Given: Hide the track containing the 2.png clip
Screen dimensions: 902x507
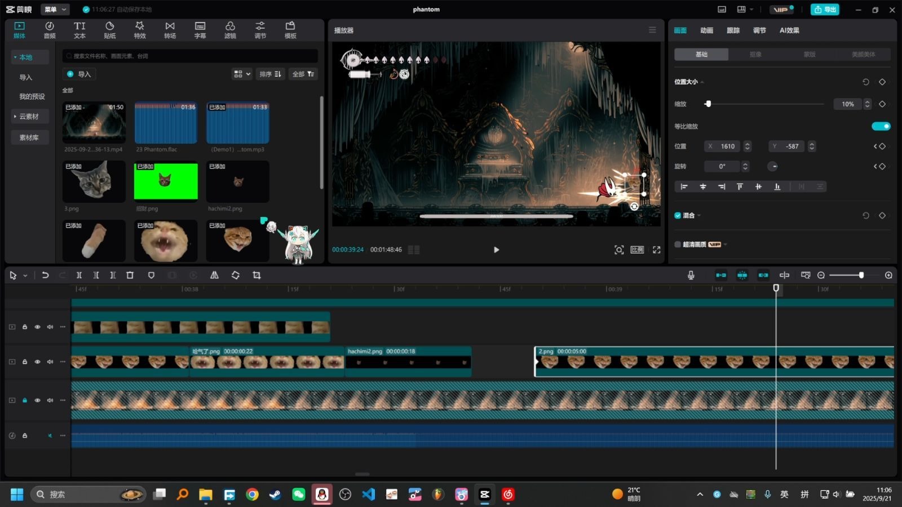Looking at the screenshot, I should pos(37,362).
